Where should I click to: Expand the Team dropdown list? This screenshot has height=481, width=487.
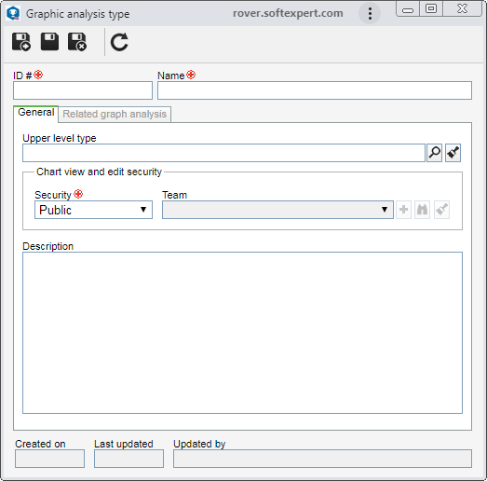click(x=277, y=210)
